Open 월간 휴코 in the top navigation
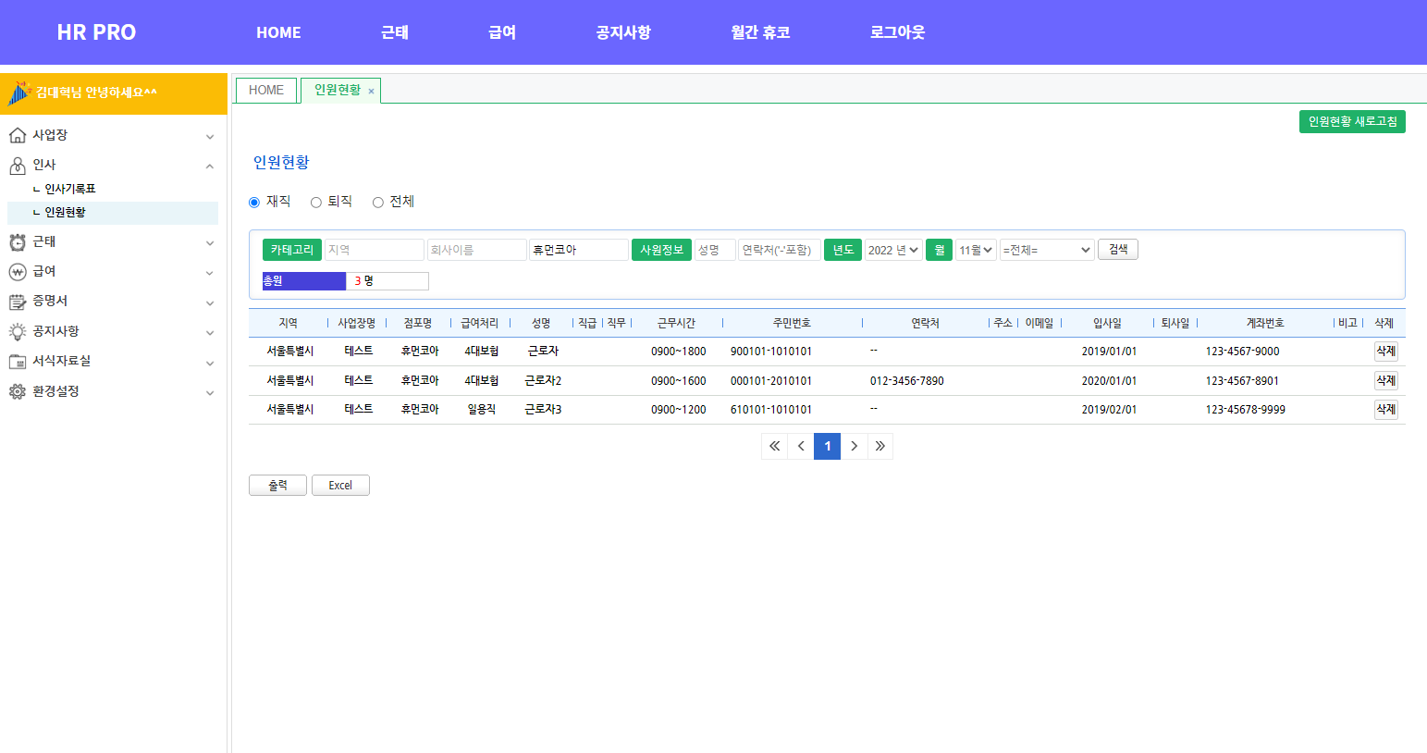Image resolution: width=1427 pixels, height=753 pixels. tap(760, 32)
